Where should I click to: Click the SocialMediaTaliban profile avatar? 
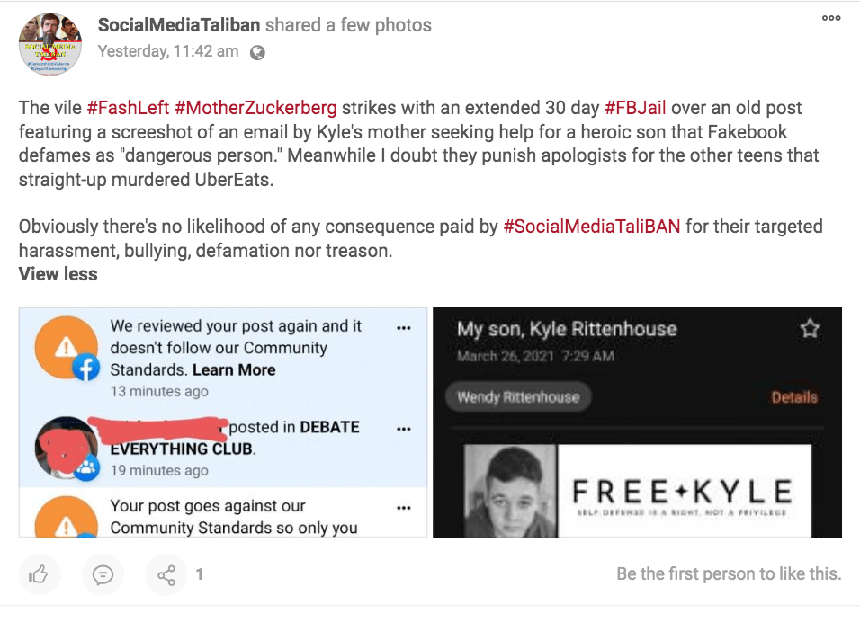pyautogui.click(x=49, y=43)
